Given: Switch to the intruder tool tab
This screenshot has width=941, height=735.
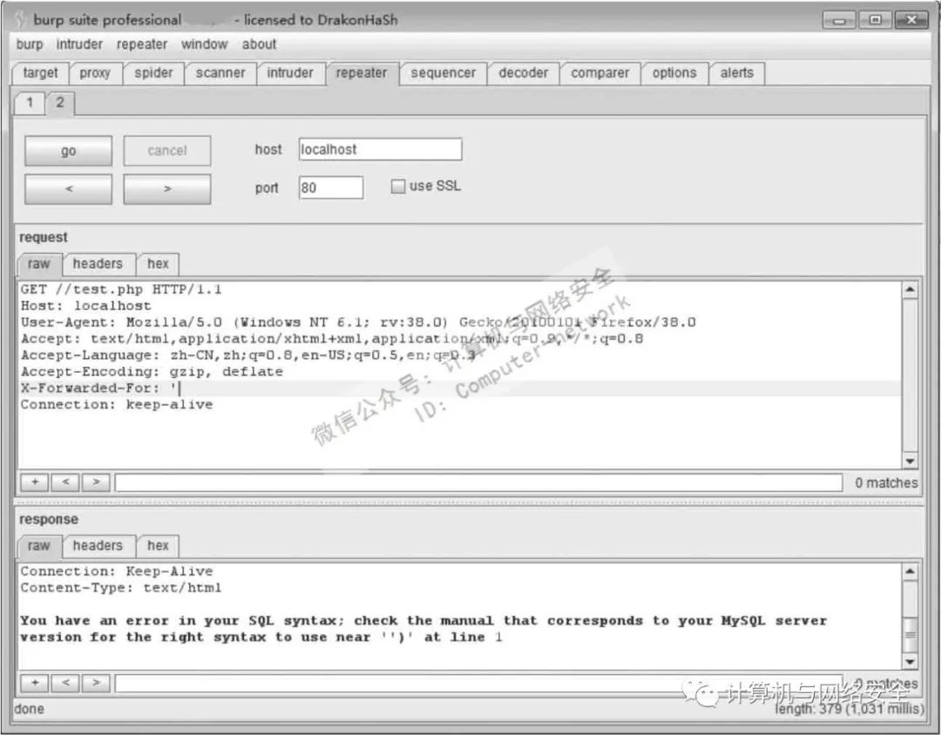Looking at the screenshot, I should click(290, 73).
